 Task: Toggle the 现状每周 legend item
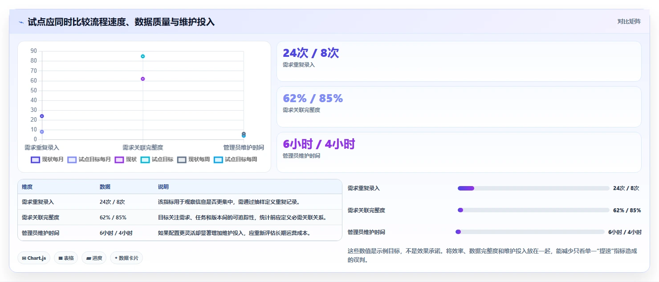193,159
